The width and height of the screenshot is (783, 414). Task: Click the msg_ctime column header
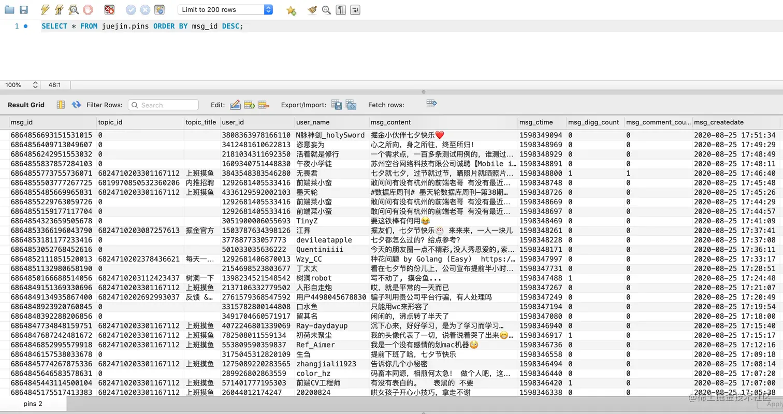pyautogui.click(x=542, y=122)
